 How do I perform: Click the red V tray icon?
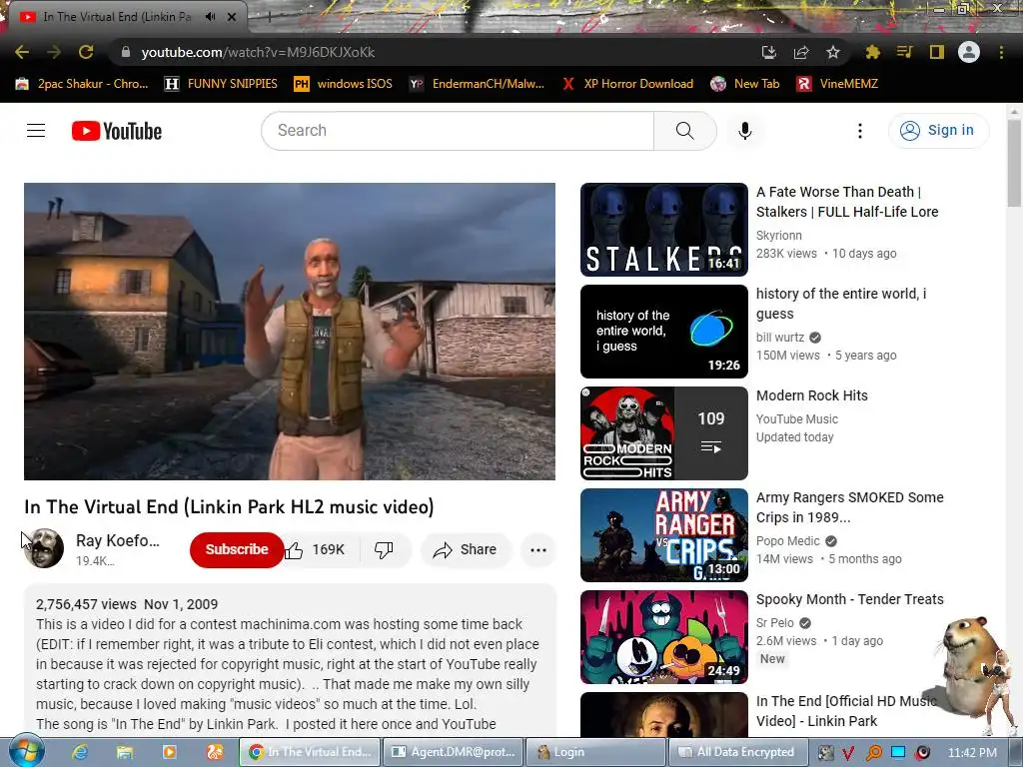(848, 753)
